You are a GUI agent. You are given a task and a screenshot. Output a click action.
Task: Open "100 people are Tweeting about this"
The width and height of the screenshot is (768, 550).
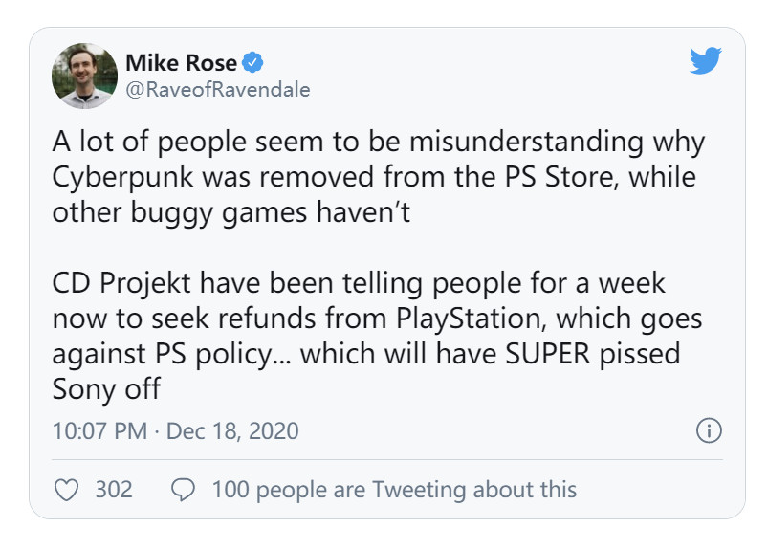(394, 490)
